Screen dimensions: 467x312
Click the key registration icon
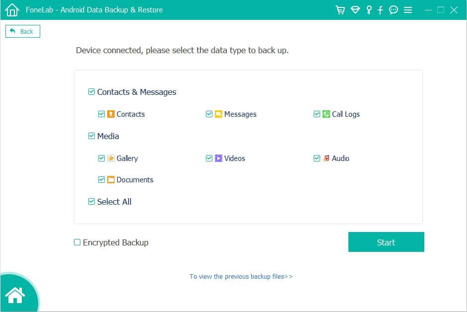[x=368, y=9]
